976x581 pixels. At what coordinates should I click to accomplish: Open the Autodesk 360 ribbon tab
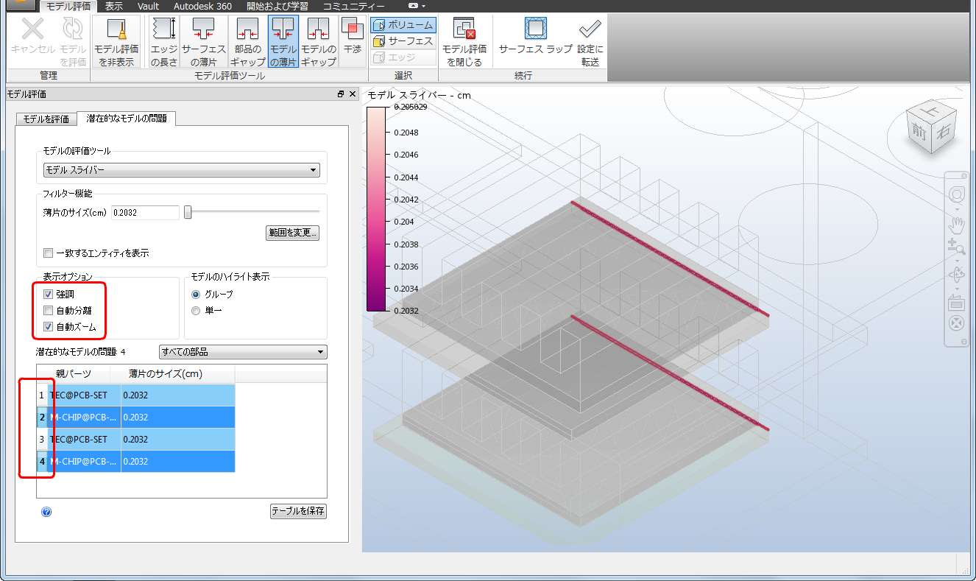point(202,6)
